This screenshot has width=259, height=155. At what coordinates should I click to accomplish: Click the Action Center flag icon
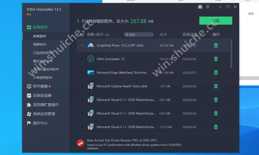[x=29, y=123]
